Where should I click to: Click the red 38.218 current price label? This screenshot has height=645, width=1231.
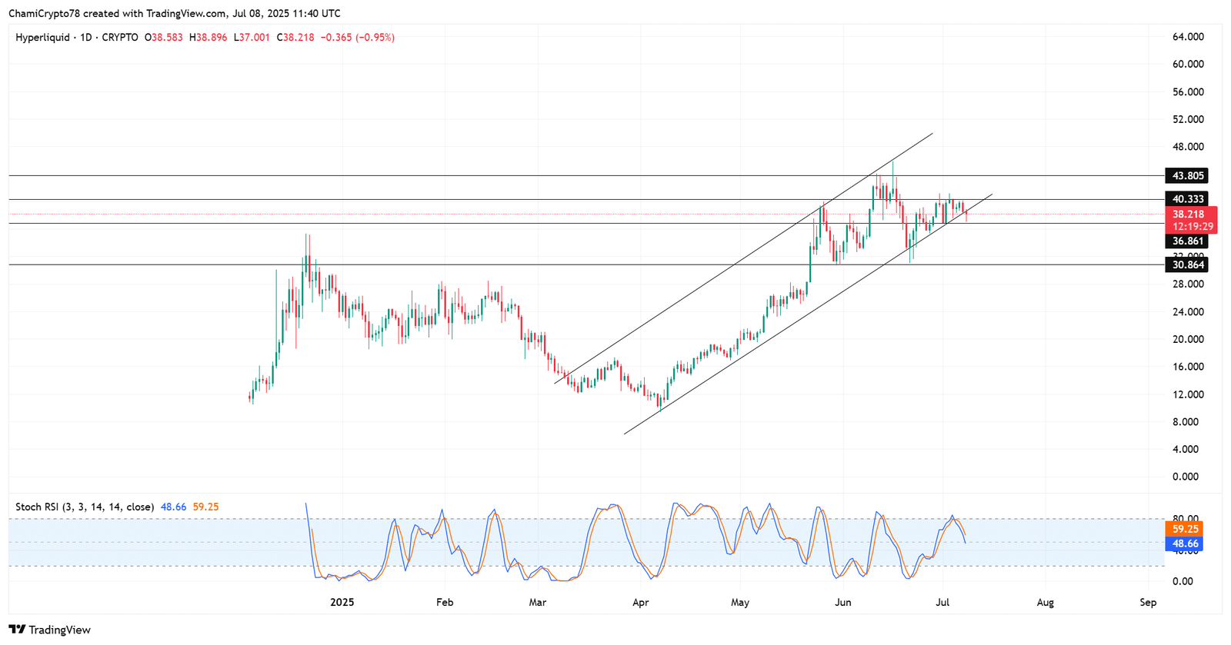1188,214
